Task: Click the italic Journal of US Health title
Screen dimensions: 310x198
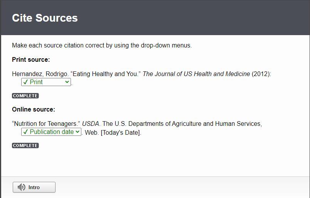Action: 196,74
